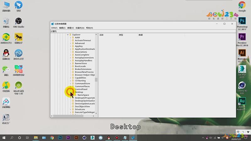
Task: Open File Explorer from the taskbar
Action: 36,138
